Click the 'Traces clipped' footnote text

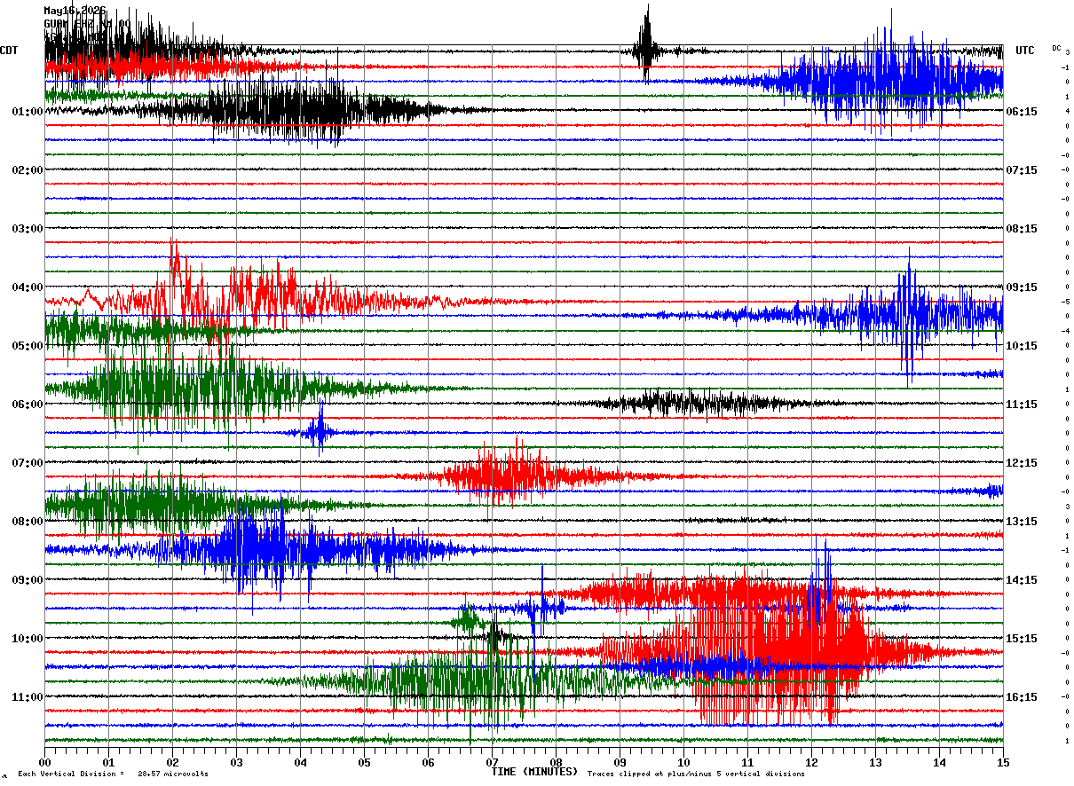[696, 774]
